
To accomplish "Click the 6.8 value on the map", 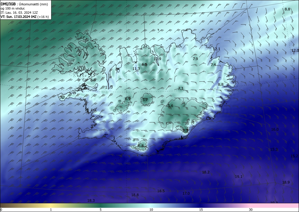I will click(141, 146).
